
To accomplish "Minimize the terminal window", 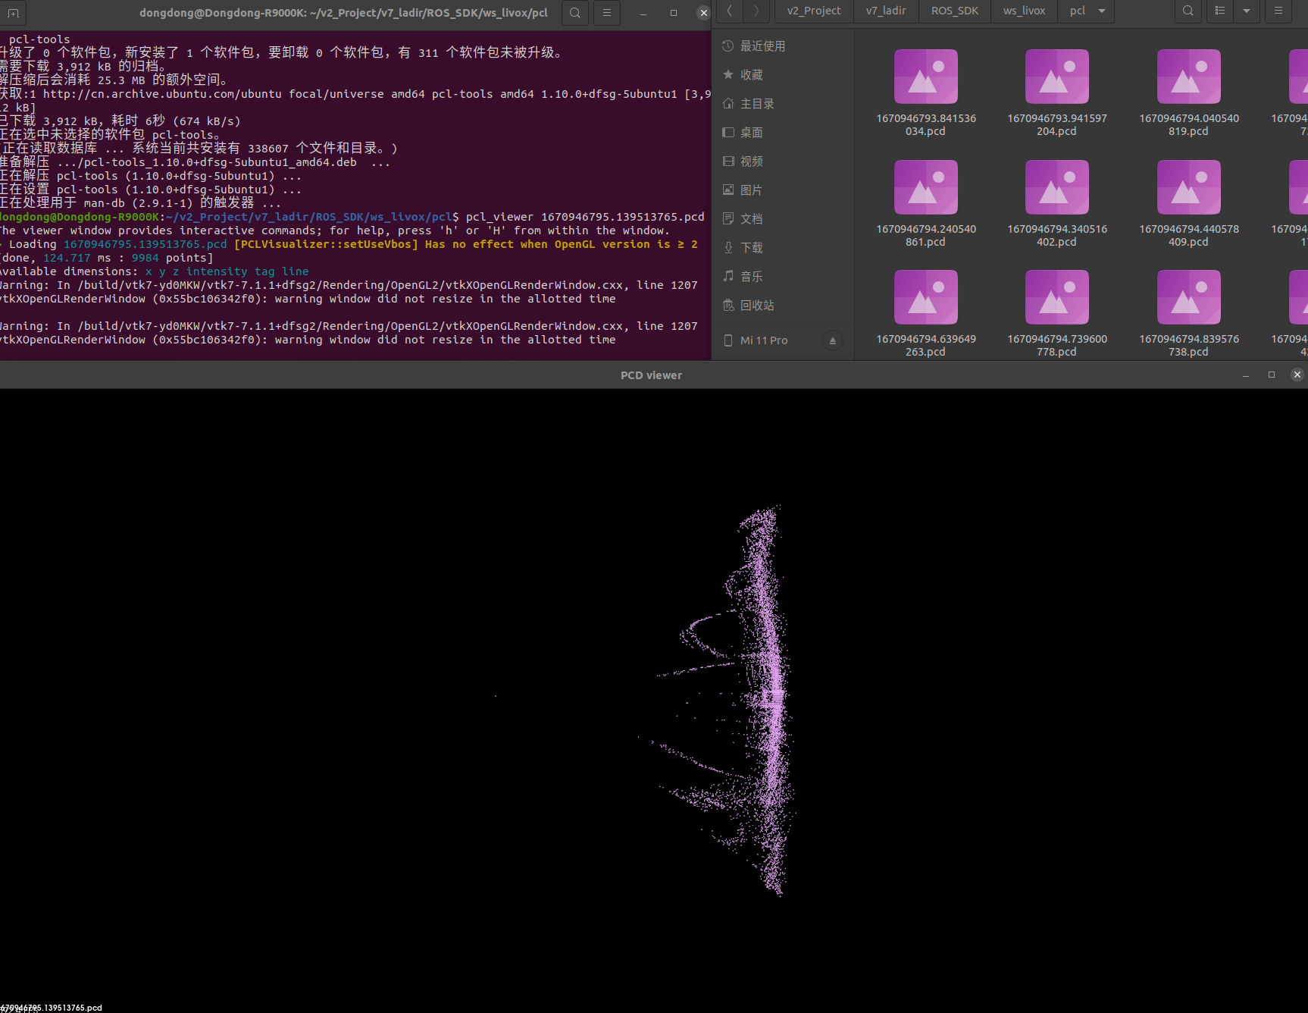I will (643, 13).
